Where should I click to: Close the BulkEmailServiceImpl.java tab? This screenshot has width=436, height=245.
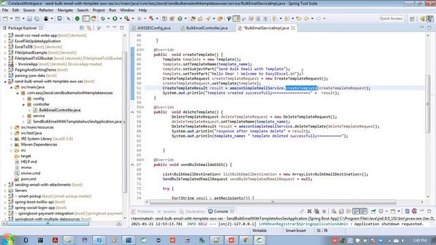(293, 28)
